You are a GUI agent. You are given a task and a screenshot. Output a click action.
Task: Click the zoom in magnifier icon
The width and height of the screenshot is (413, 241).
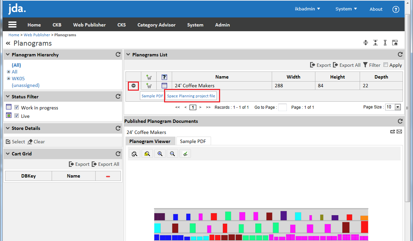160,154
